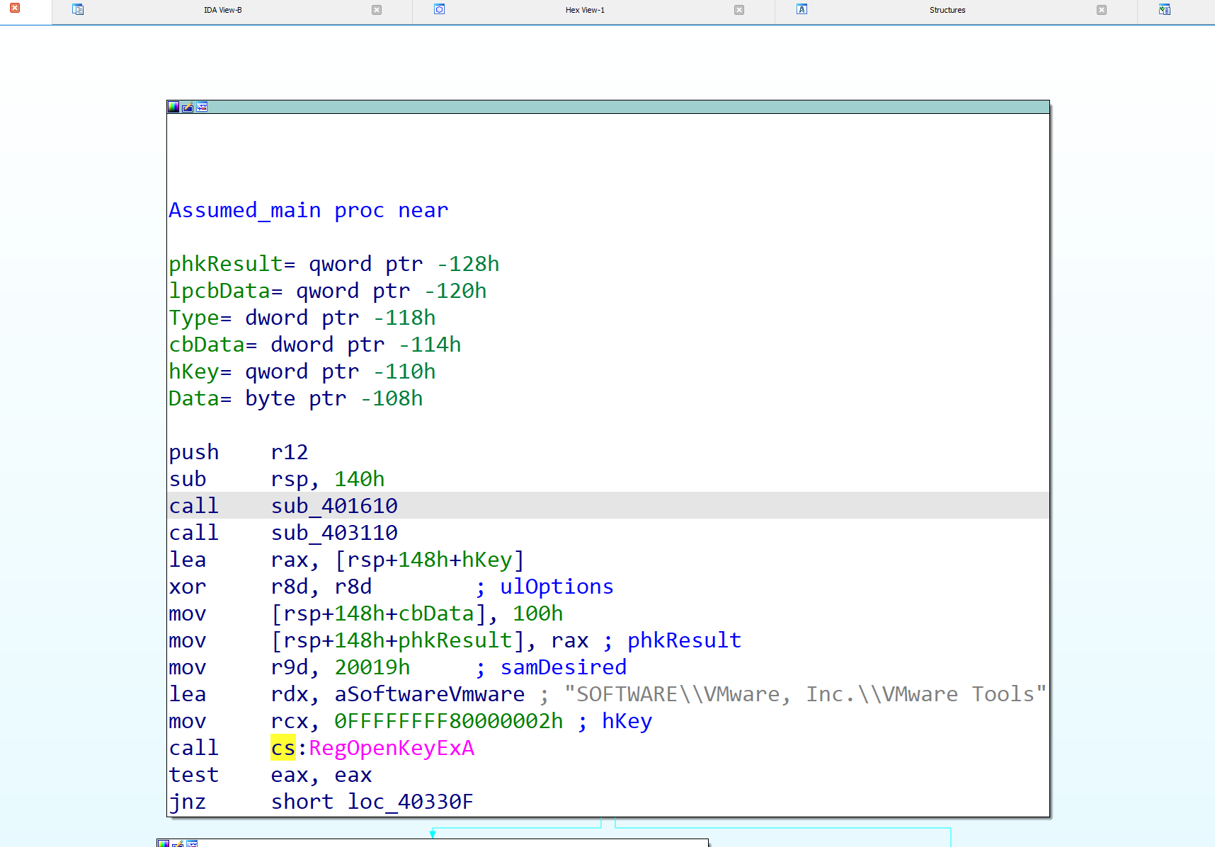Select the Assumed_main proc near label
The image size is (1215, 847).
pyautogui.click(x=309, y=210)
